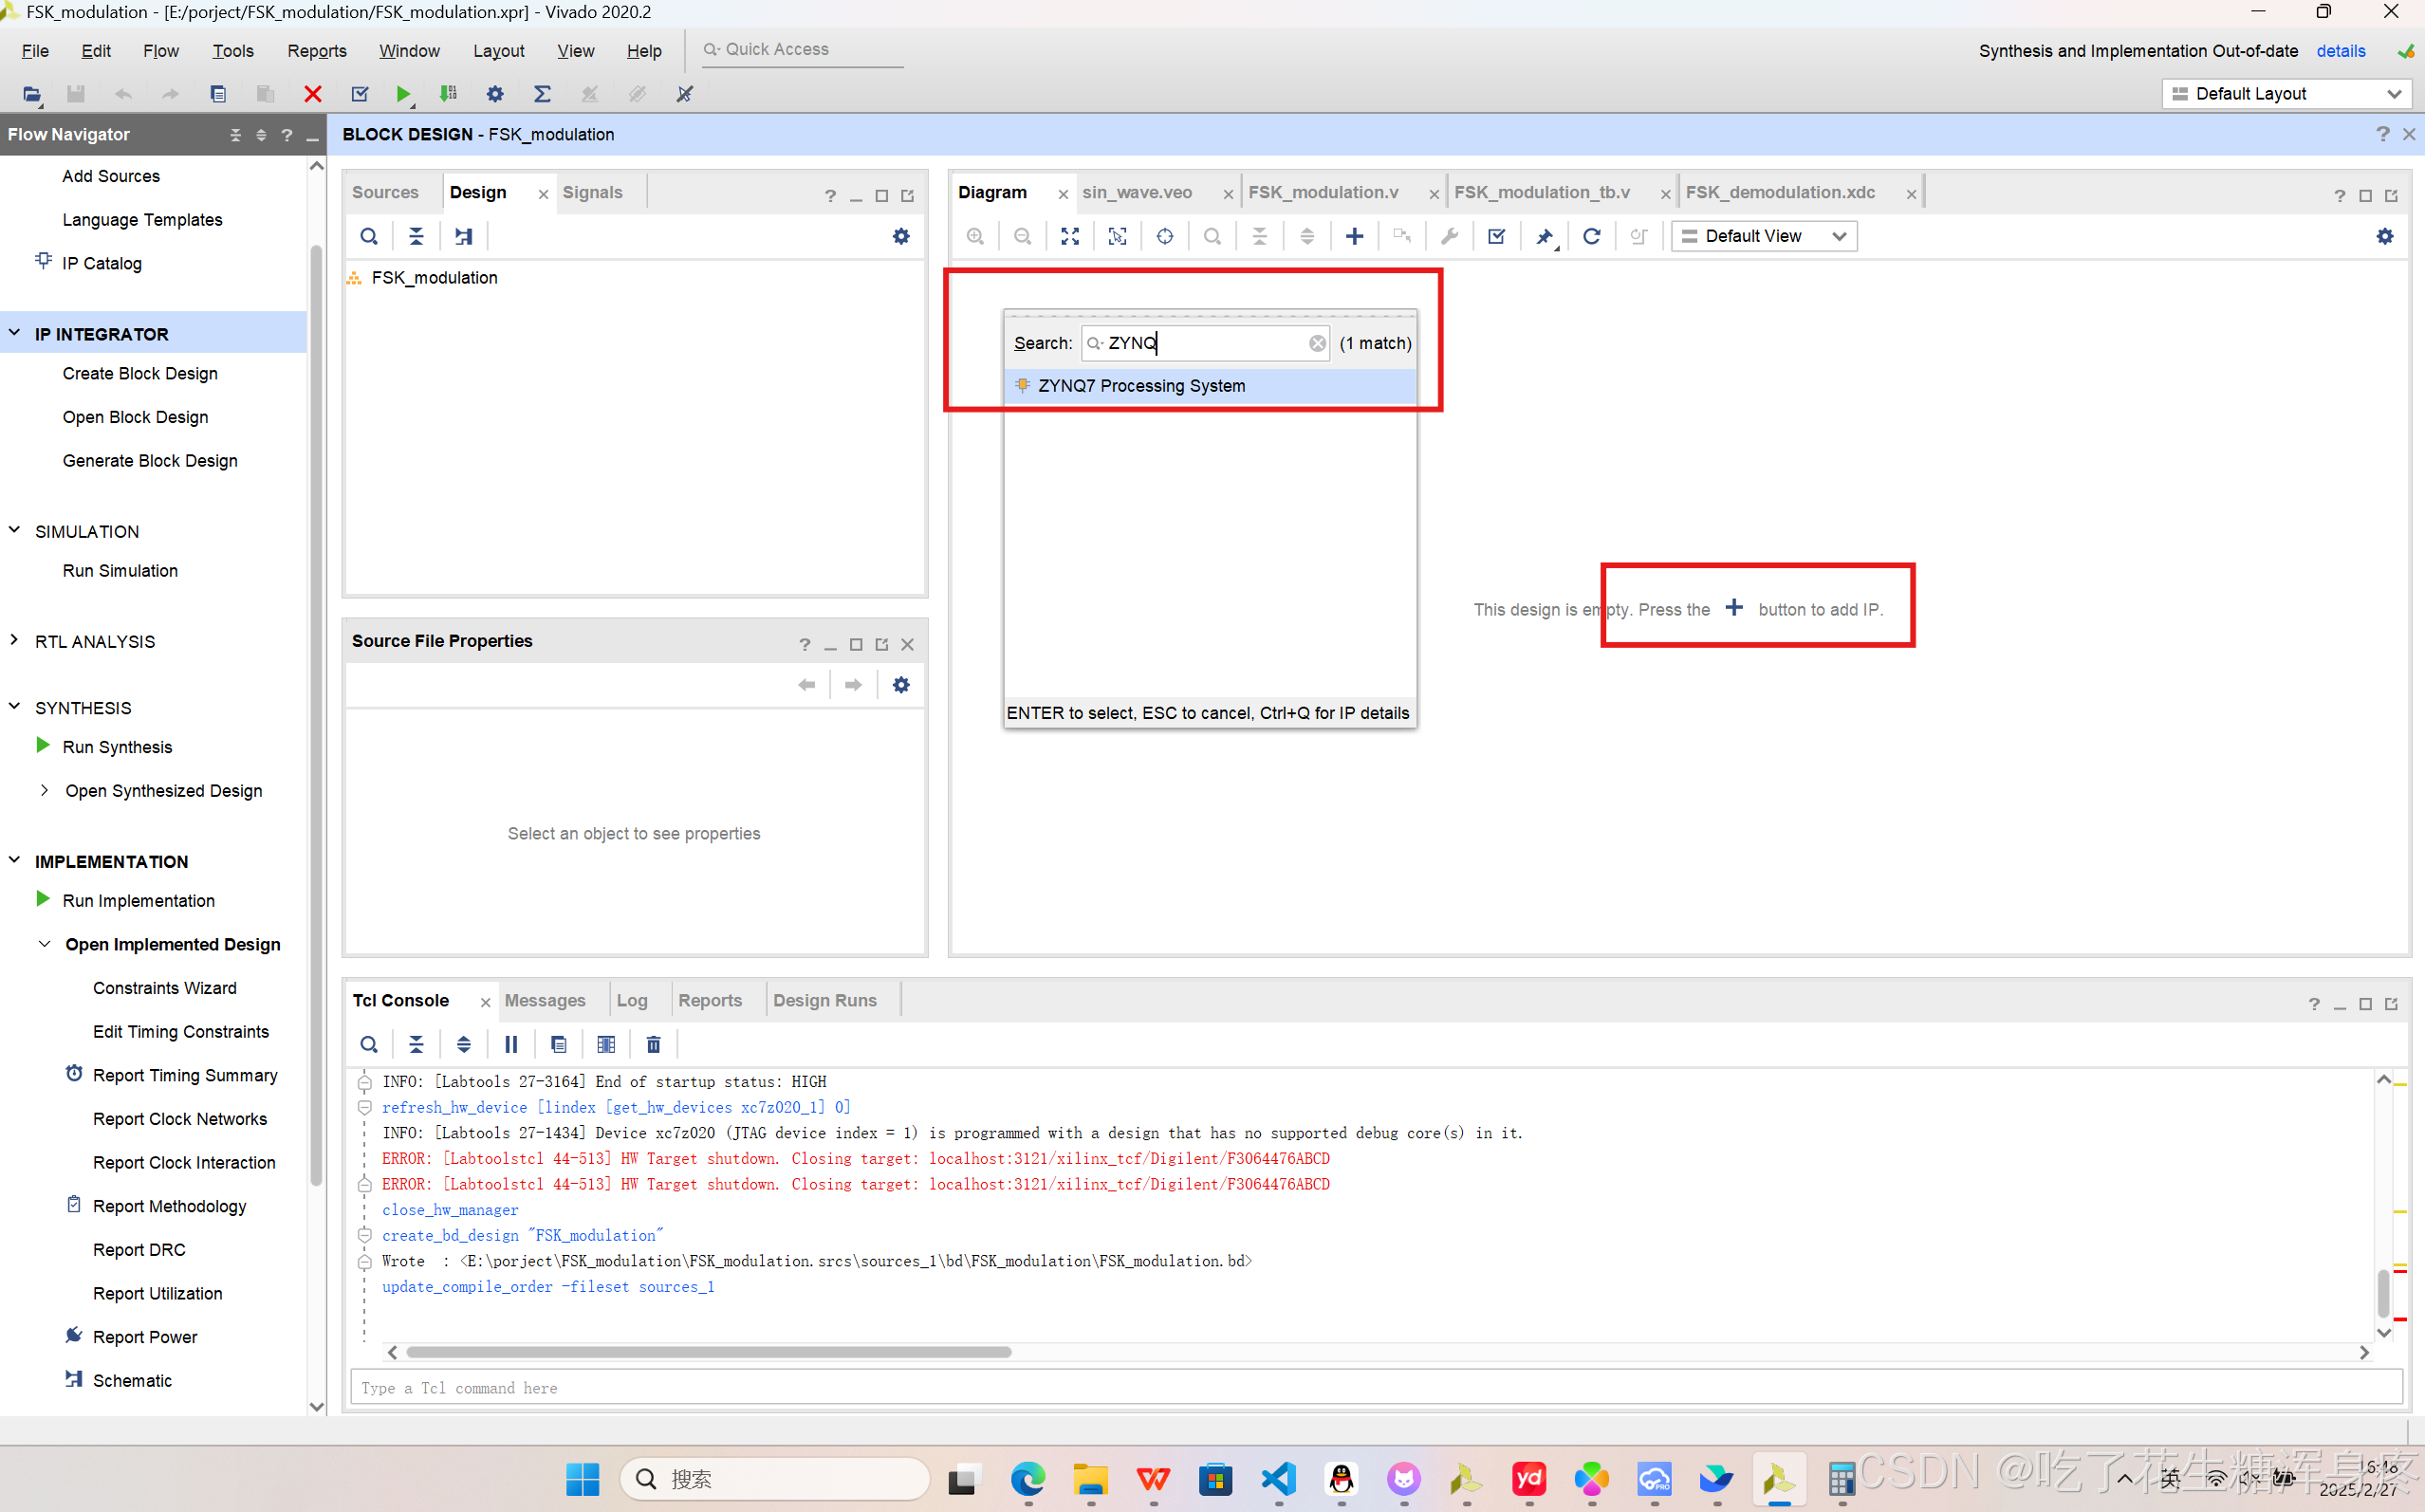Collapse the SYNTHESIS section
This screenshot has width=2425, height=1512.
pos(15,707)
